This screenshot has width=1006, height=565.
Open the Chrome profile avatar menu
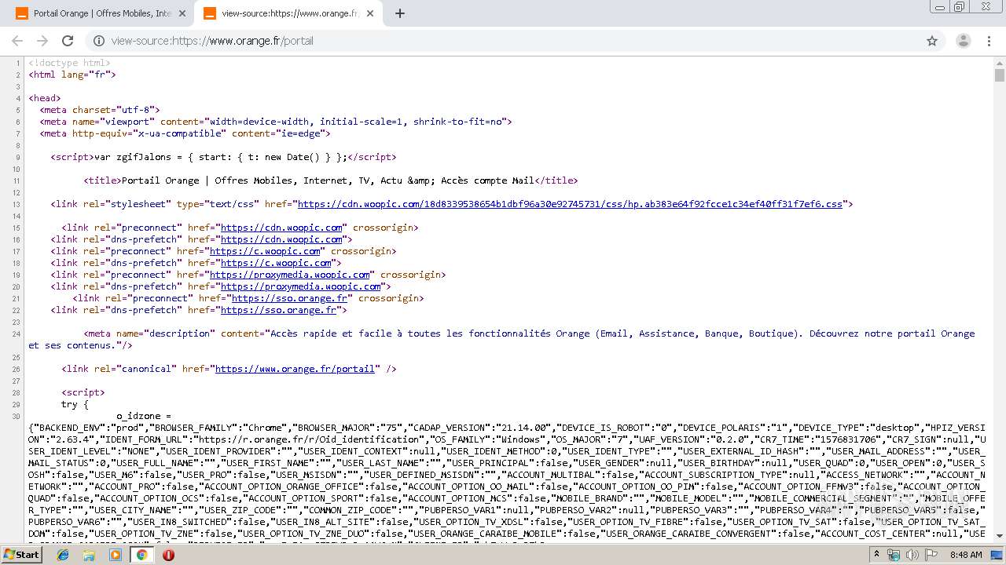pos(964,41)
